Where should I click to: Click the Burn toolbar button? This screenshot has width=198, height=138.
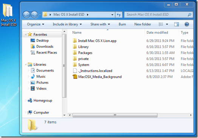point(122,24)
